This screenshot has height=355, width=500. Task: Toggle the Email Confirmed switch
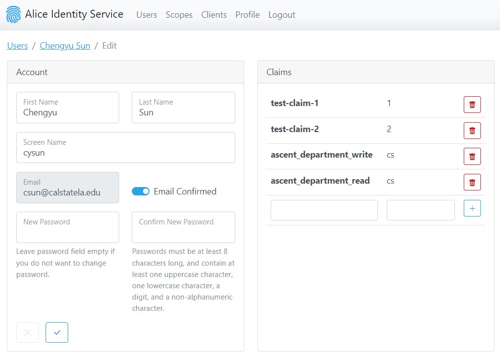coord(141,191)
